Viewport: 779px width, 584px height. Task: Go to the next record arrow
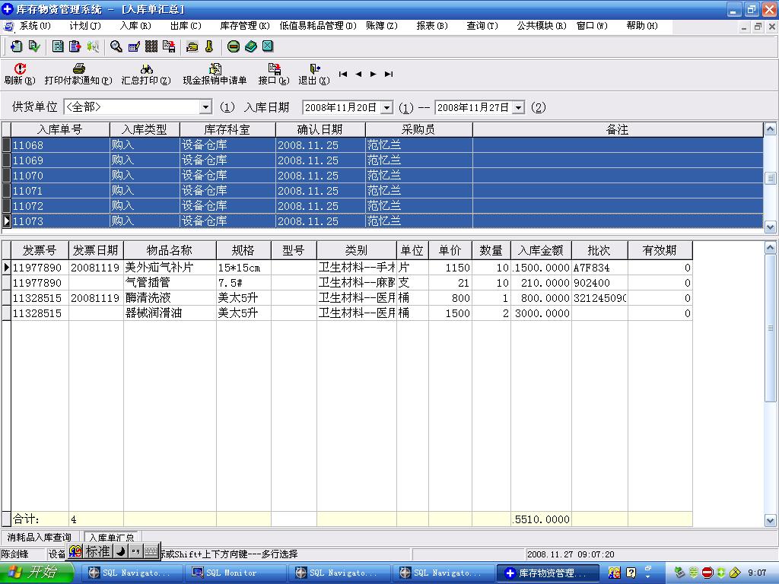tap(373, 74)
